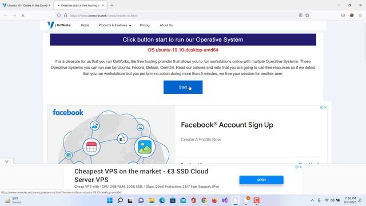Open the Wi-Fi network tray icon
The width and height of the screenshot is (366, 206).
327,200
